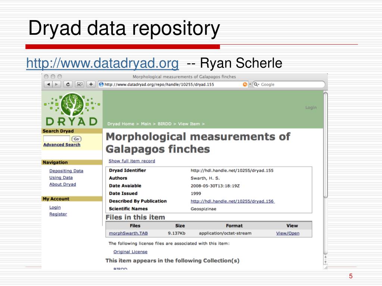Click the author name Swarth, H. S.

point(205,178)
